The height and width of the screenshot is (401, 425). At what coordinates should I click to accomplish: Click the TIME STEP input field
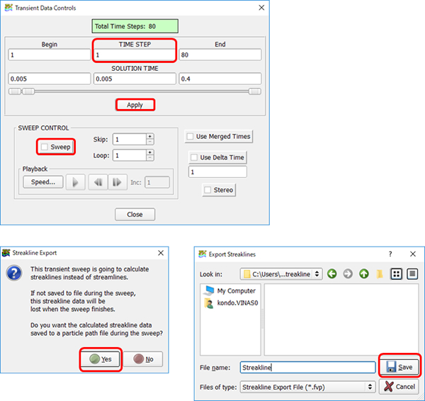(x=135, y=55)
